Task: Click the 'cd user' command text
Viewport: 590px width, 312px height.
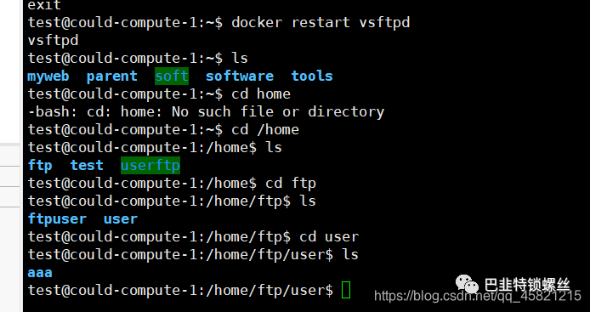Action: tap(329, 236)
